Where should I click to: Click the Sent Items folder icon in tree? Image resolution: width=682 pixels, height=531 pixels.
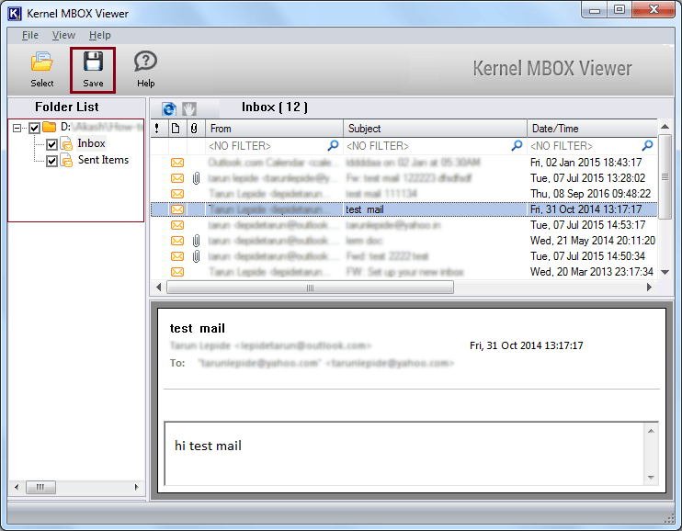pos(66,160)
